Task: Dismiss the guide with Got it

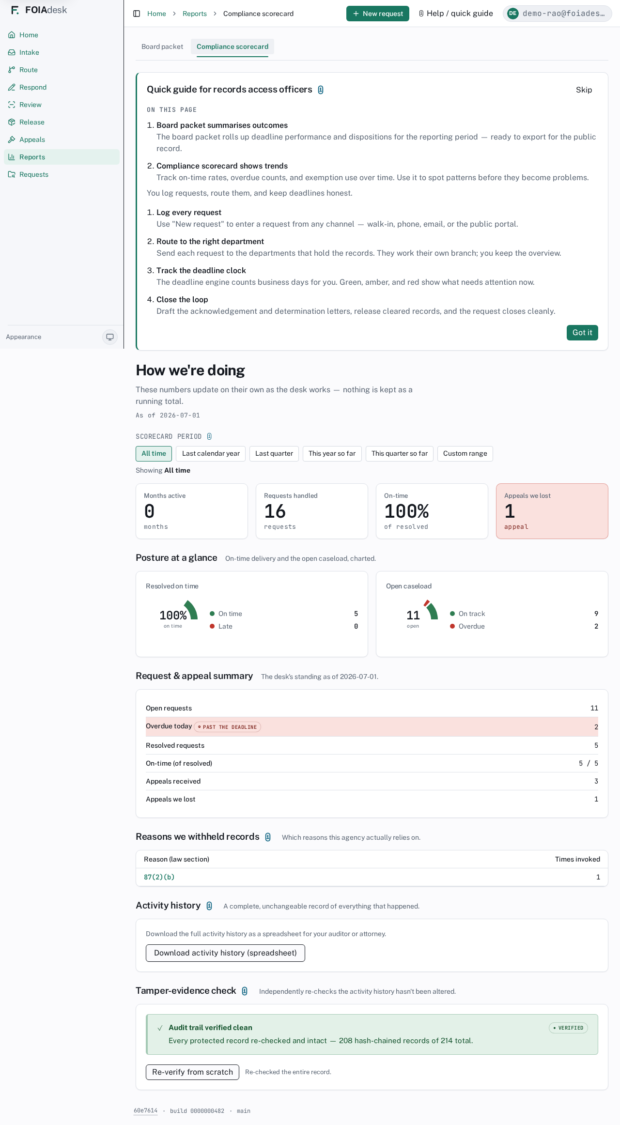Action: pos(582,333)
